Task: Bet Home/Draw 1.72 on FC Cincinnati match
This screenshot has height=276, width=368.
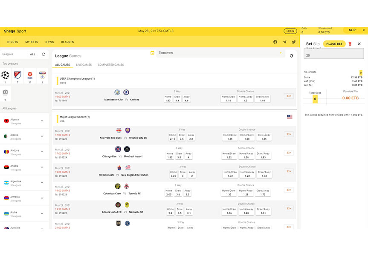Action: [x=230, y=174]
